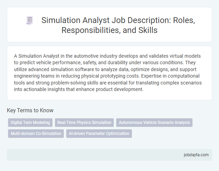219x171 pixels.
Task: Choose the Multi-domain Co-Simulation tag
Action: point(36,134)
